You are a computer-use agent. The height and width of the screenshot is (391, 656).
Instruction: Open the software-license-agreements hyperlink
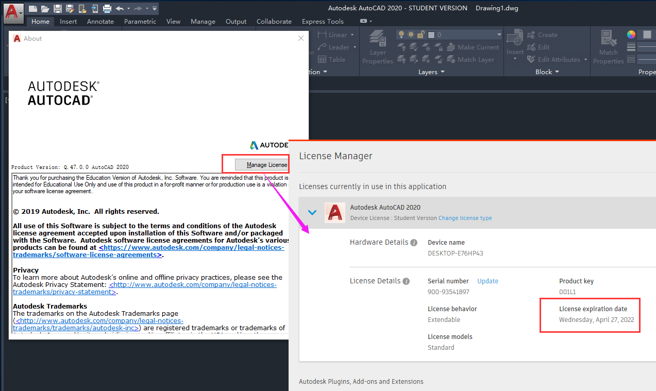pyautogui.click(x=148, y=251)
